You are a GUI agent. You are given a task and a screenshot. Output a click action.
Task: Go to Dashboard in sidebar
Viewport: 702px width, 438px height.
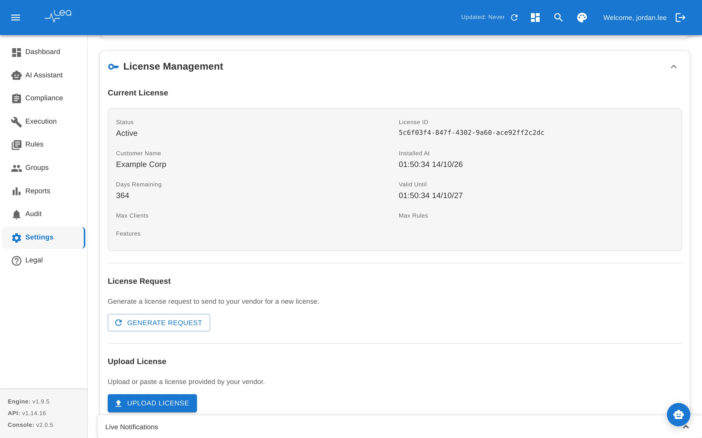(x=44, y=52)
